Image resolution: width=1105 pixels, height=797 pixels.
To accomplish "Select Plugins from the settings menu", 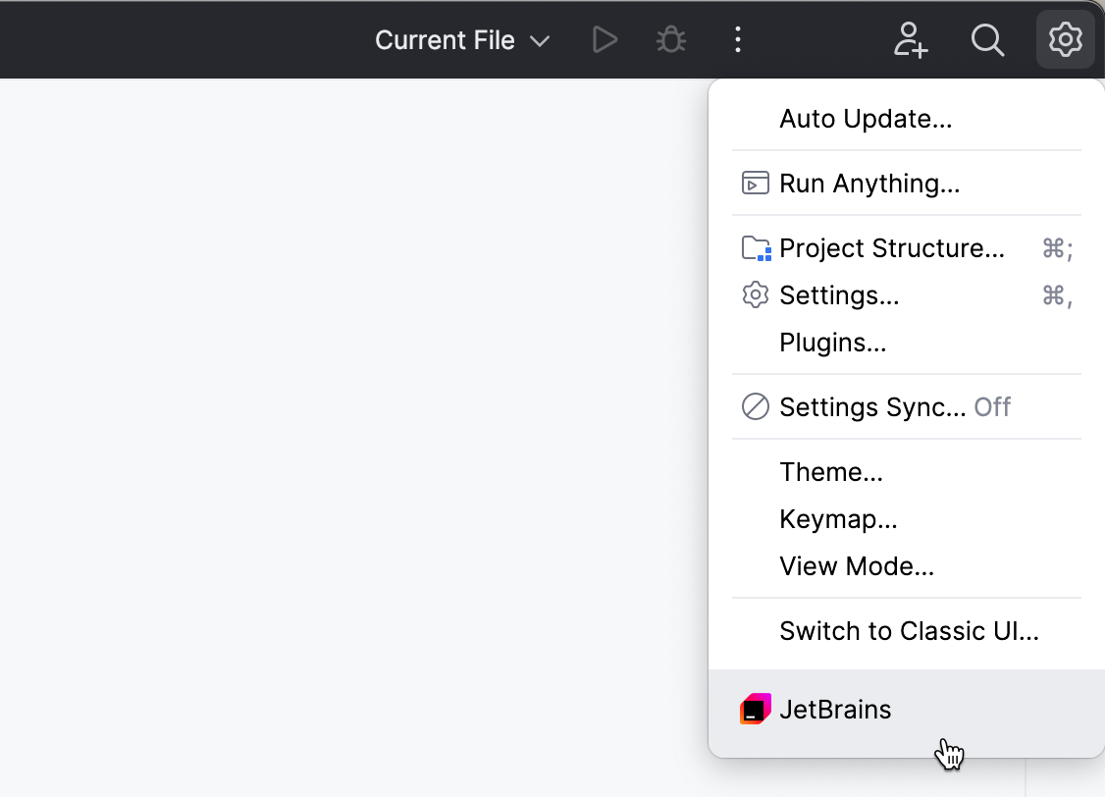I will click(x=832, y=343).
